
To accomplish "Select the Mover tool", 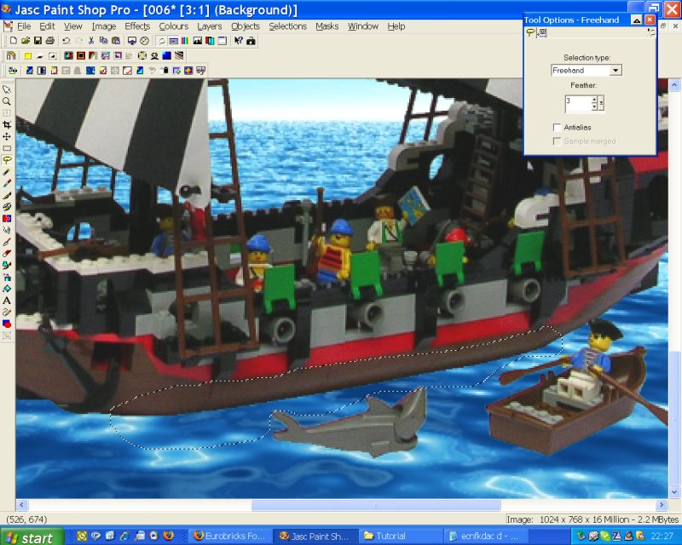I will tap(7, 136).
